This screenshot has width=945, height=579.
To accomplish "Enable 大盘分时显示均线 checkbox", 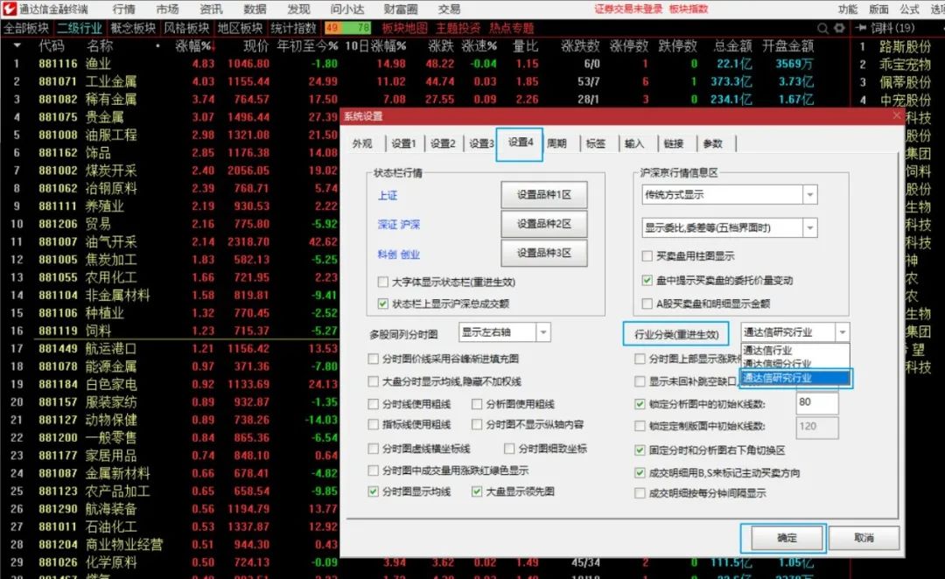I will (x=373, y=381).
